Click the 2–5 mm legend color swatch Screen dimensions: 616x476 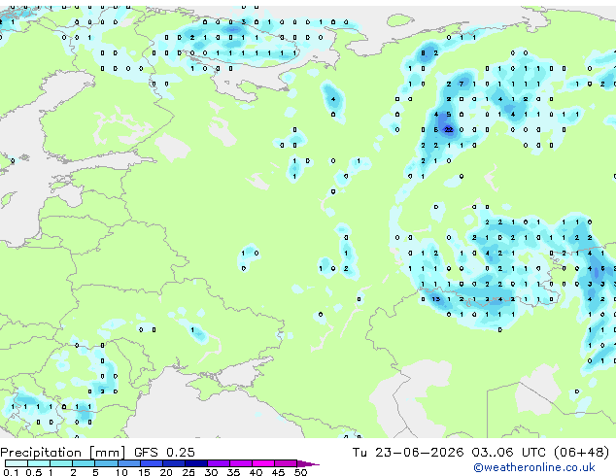(84, 463)
